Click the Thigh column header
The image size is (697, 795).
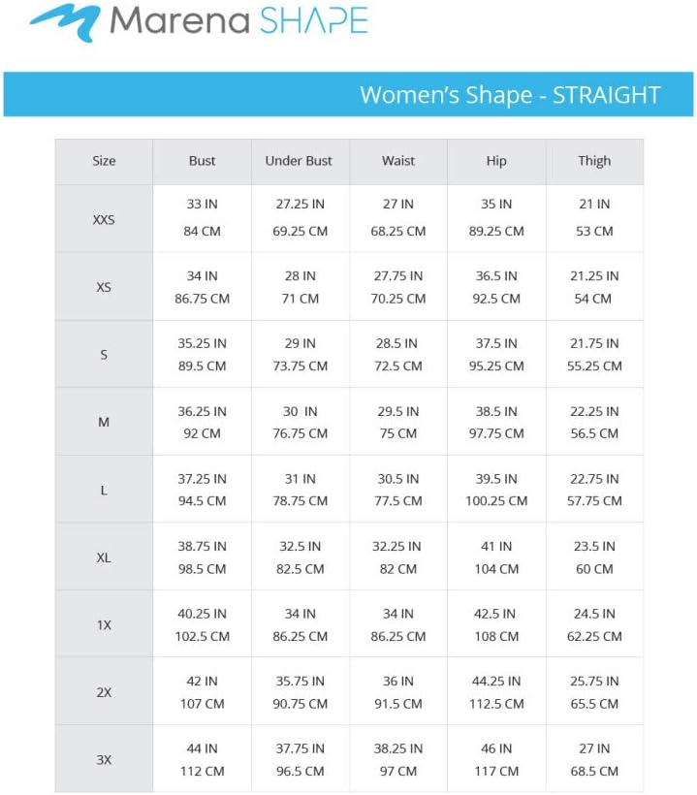click(594, 161)
